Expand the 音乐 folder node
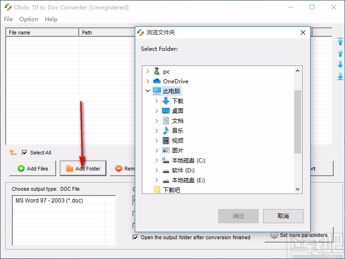345x259 pixels. (x=156, y=130)
